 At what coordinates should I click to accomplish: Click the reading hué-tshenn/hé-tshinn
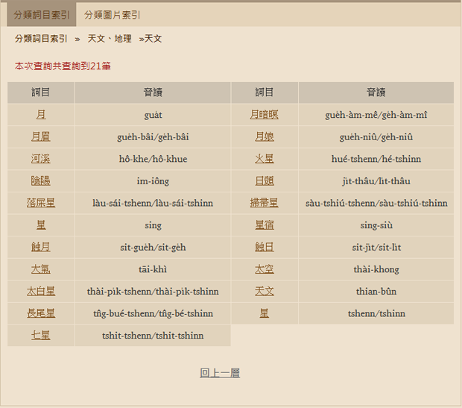coord(376,159)
